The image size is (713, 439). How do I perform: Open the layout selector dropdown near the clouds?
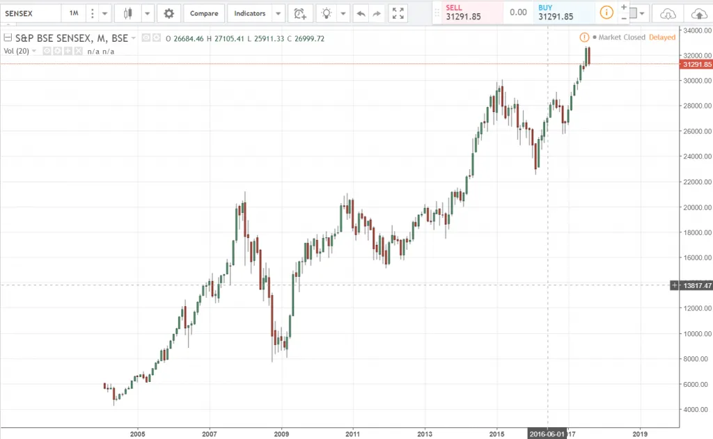click(641, 13)
